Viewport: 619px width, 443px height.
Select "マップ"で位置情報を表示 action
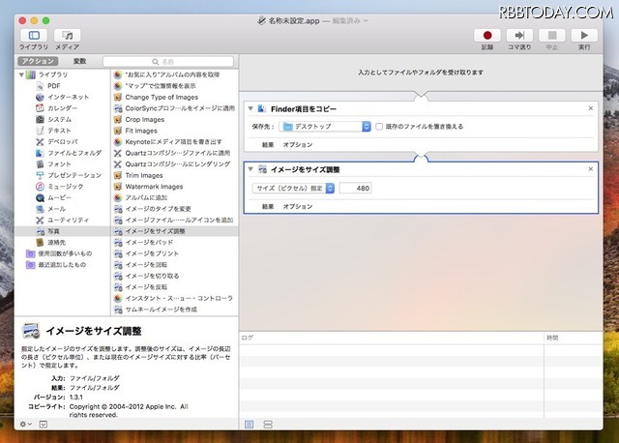point(161,86)
